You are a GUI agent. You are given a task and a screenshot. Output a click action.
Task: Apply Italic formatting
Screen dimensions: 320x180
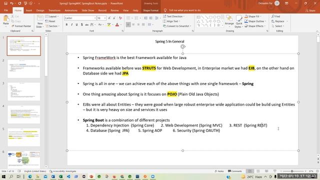pos(72,24)
